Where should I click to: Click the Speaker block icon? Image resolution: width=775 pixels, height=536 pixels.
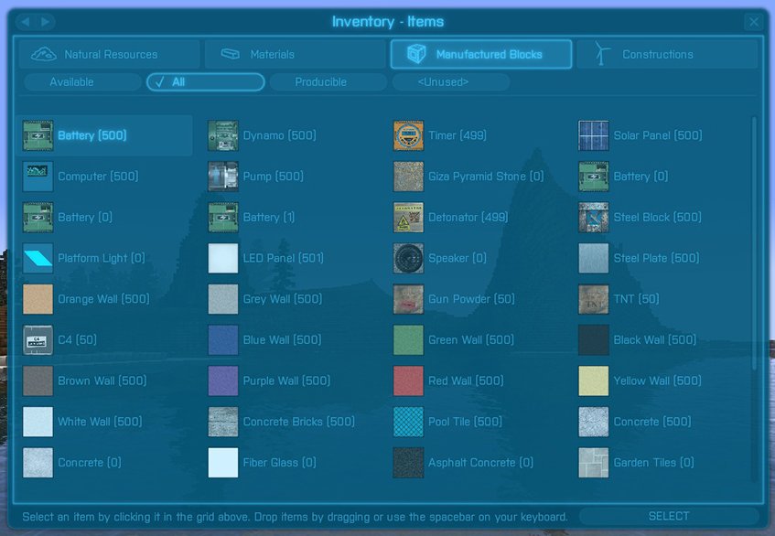tap(408, 258)
